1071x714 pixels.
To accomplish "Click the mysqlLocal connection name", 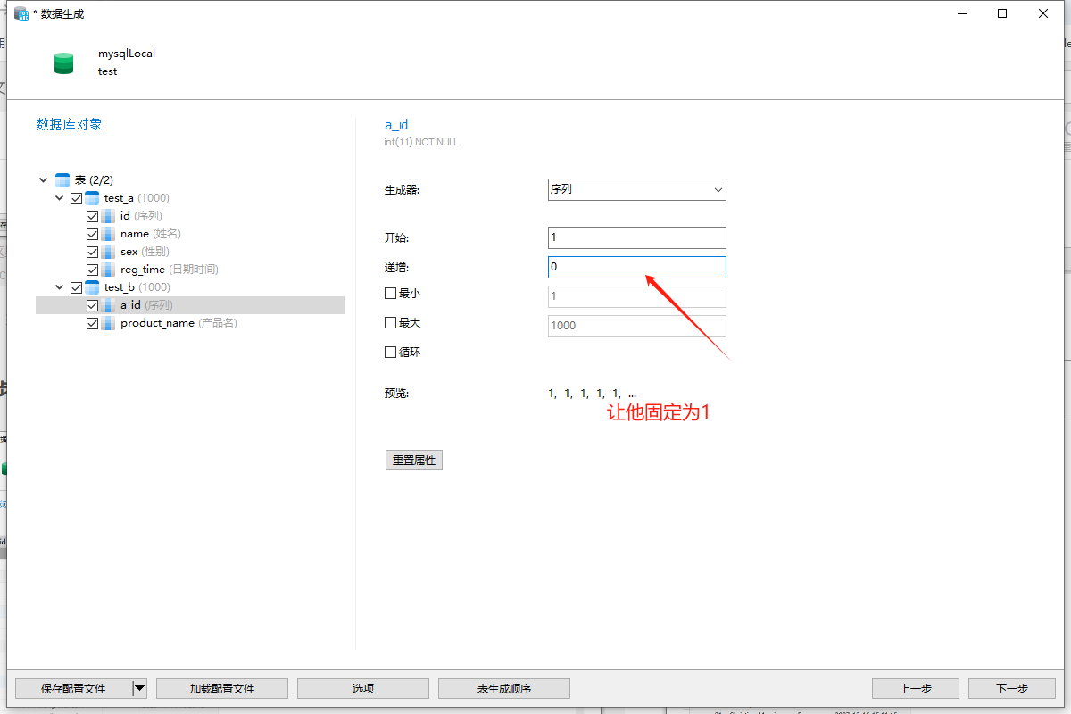I will 127,54.
